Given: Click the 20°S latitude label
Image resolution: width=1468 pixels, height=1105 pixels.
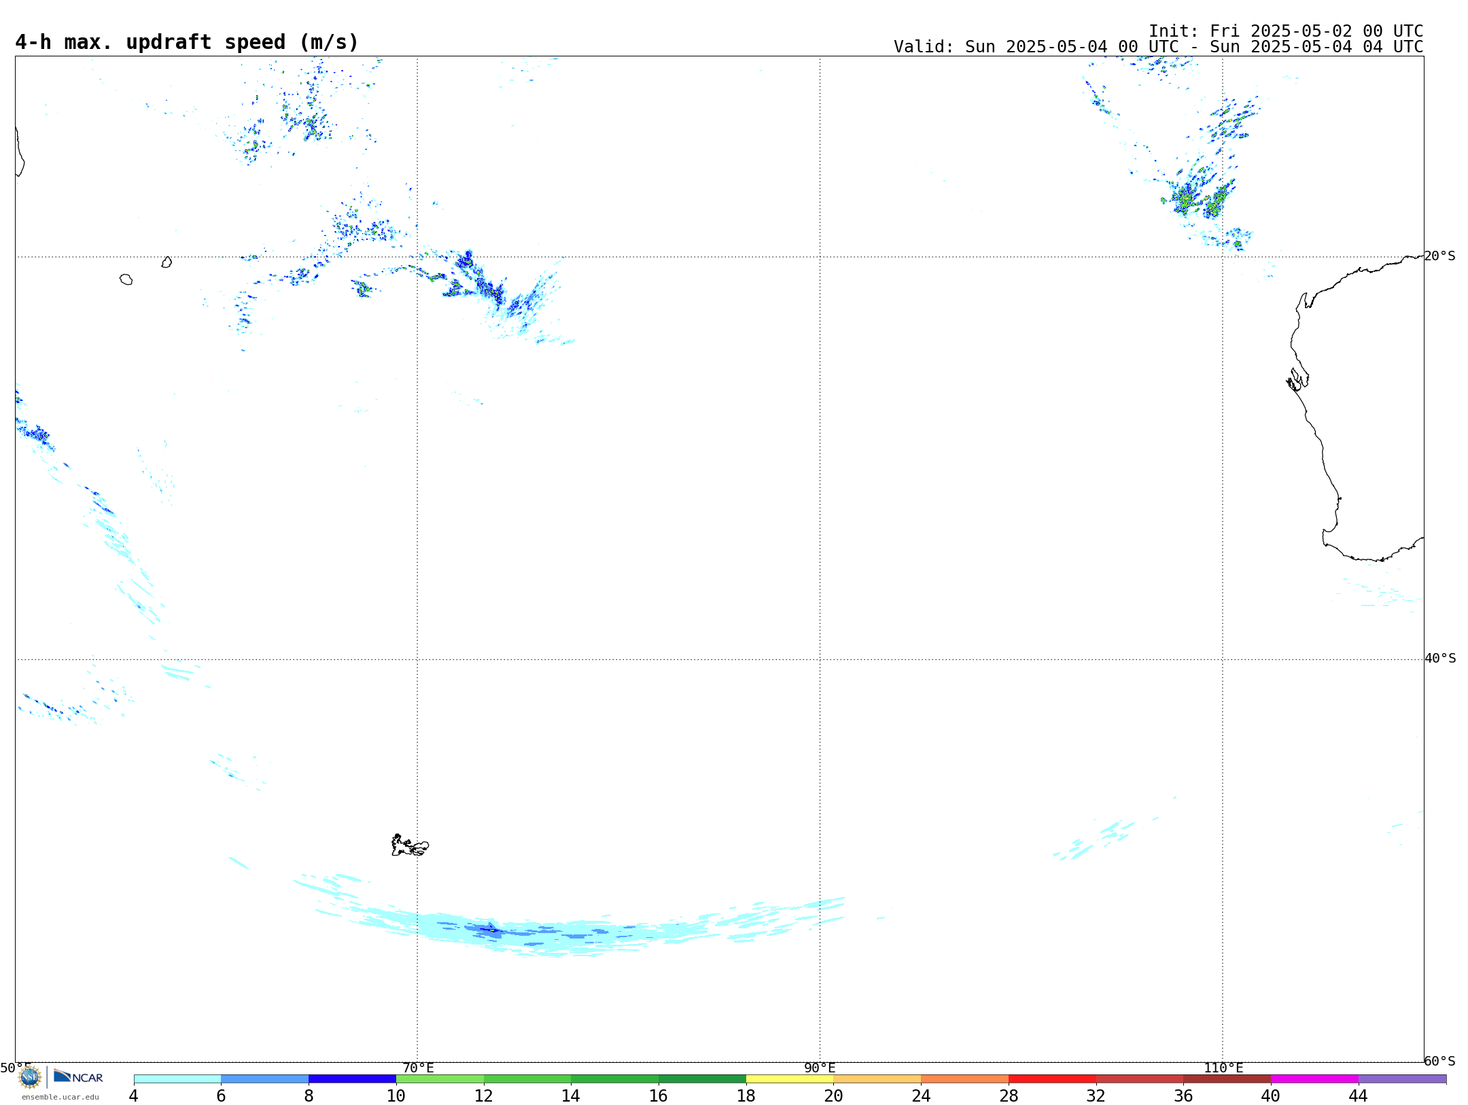Looking at the screenshot, I should coord(1439,256).
